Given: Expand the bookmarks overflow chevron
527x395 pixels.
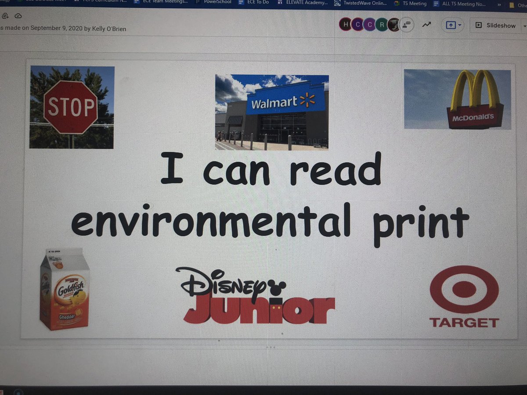Looking at the screenshot, I should 499,4.
